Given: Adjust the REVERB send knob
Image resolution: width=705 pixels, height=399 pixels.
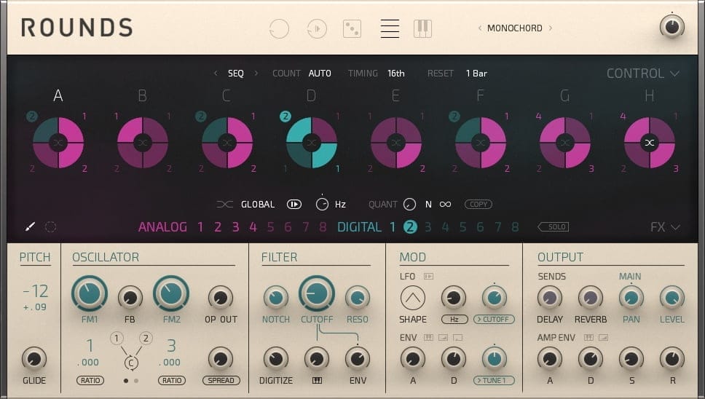Looking at the screenshot, I should [x=591, y=298].
